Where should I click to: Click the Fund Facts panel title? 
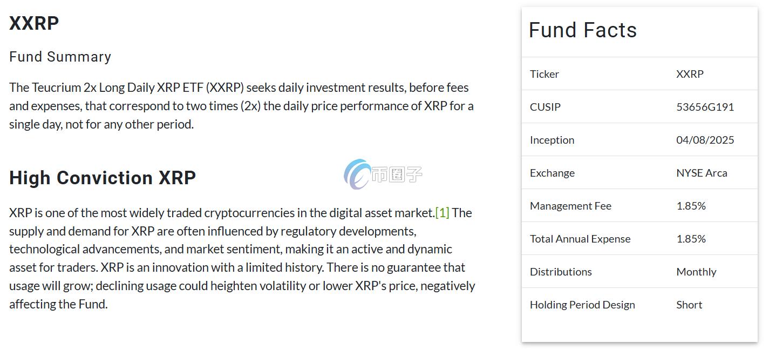point(583,30)
